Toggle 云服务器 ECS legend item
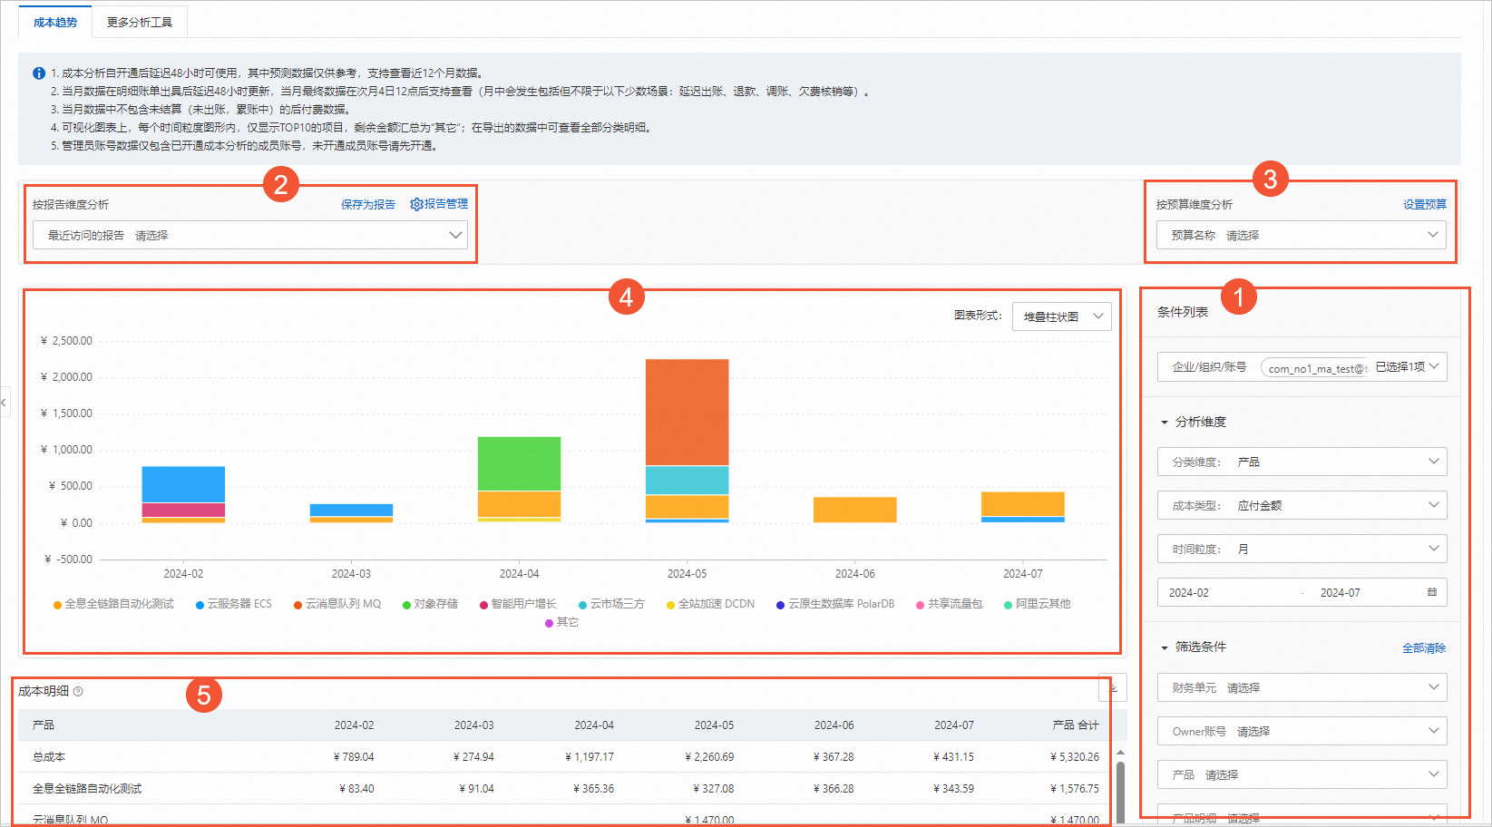The width and height of the screenshot is (1492, 827). [x=234, y=604]
